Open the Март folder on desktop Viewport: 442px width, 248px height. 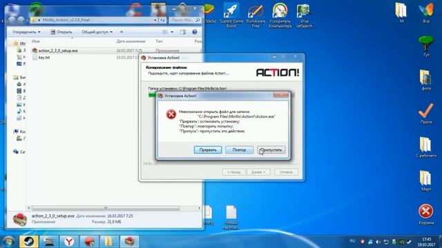click(x=426, y=180)
